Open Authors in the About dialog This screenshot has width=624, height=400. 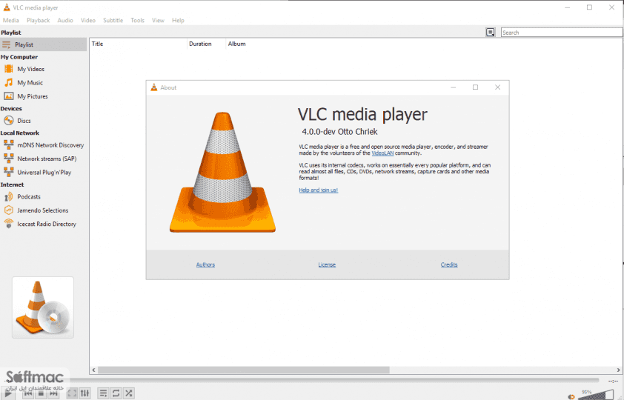[205, 264]
